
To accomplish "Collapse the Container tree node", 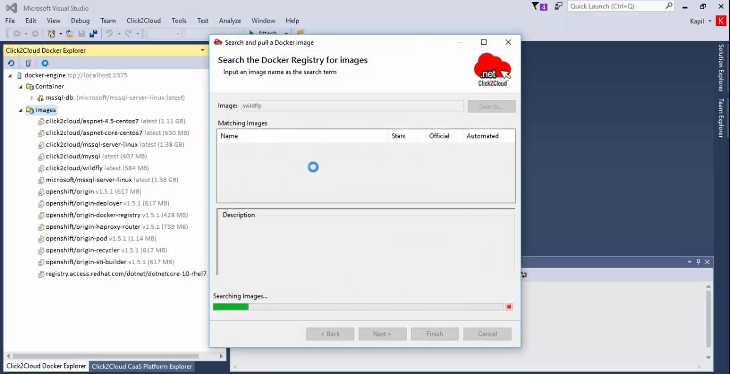I will [21, 87].
